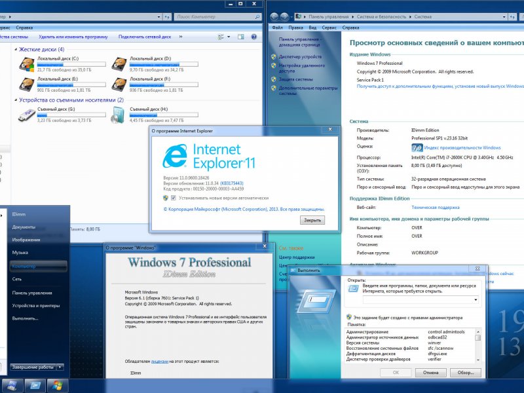Open System window address bar dropdown
Screen dimensions: 524x393
504,17
